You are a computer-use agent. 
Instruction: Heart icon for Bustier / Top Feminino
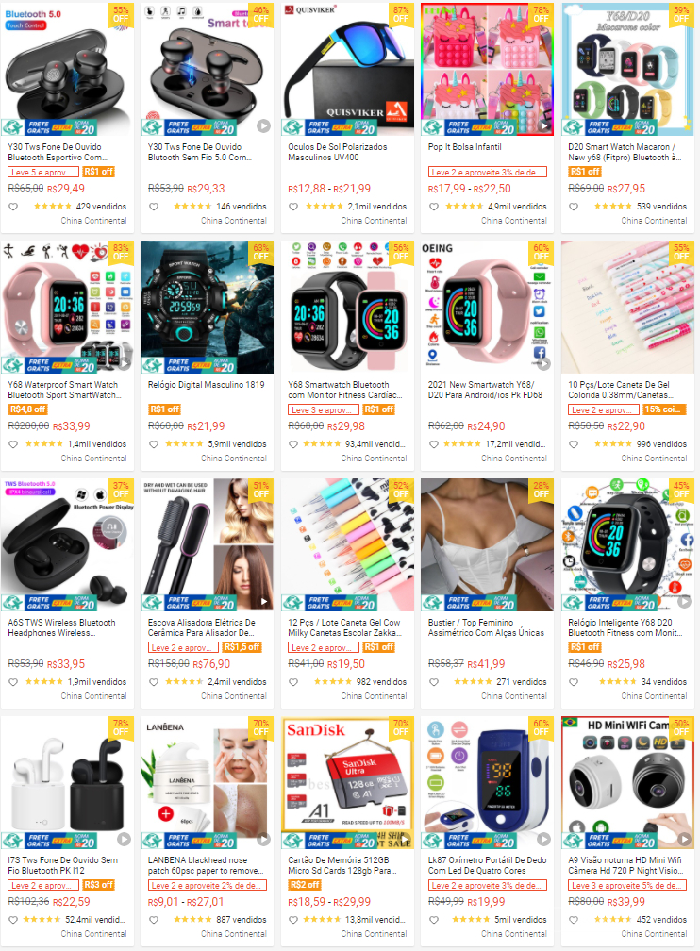434,682
